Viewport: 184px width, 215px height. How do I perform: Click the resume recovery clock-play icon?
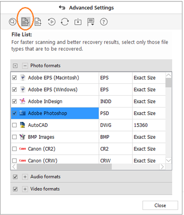tap(52, 22)
